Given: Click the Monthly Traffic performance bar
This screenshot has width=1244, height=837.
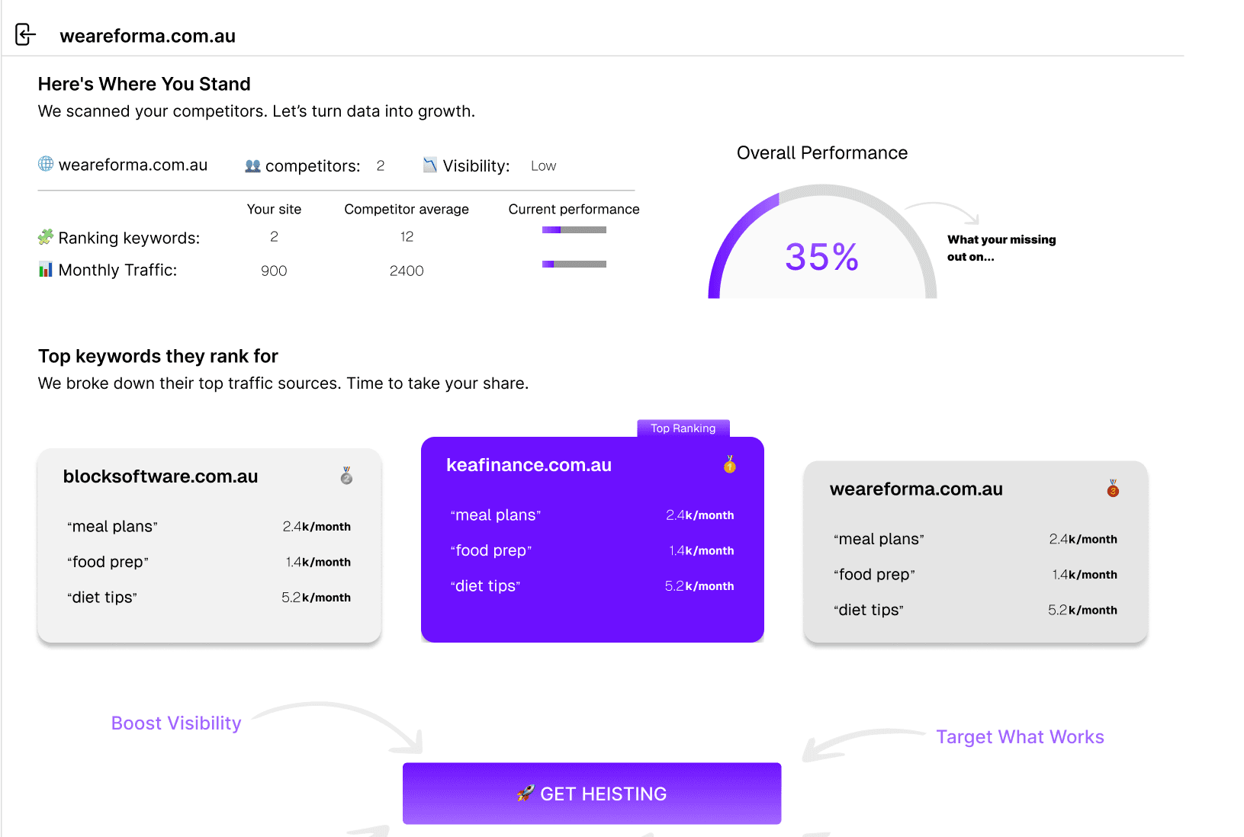Looking at the screenshot, I should (573, 264).
